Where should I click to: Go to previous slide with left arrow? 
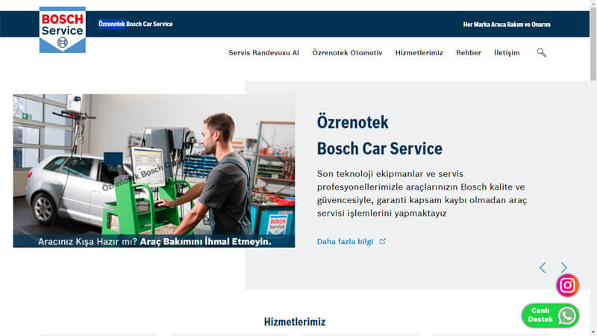tap(543, 267)
